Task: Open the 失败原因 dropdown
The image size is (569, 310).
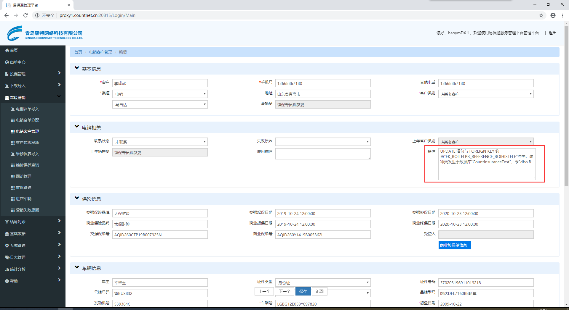Action: (x=323, y=142)
